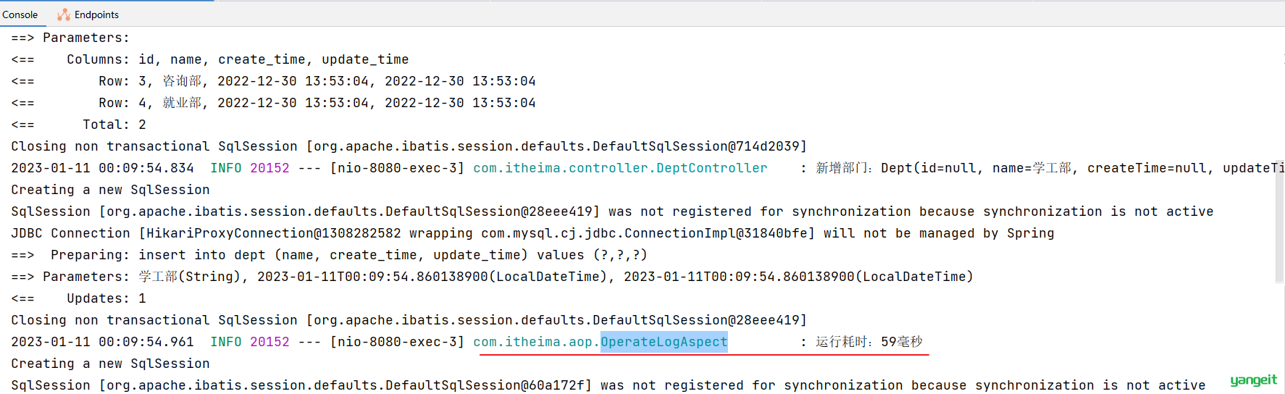The width and height of the screenshot is (1285, 394).
Task: Click Closing non transactional SqlSession@714d2039 line
Action: (x=409, y=146)
